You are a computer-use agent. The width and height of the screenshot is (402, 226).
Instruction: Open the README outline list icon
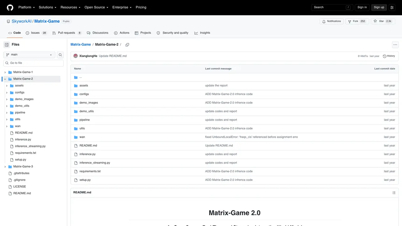[394, 193]
